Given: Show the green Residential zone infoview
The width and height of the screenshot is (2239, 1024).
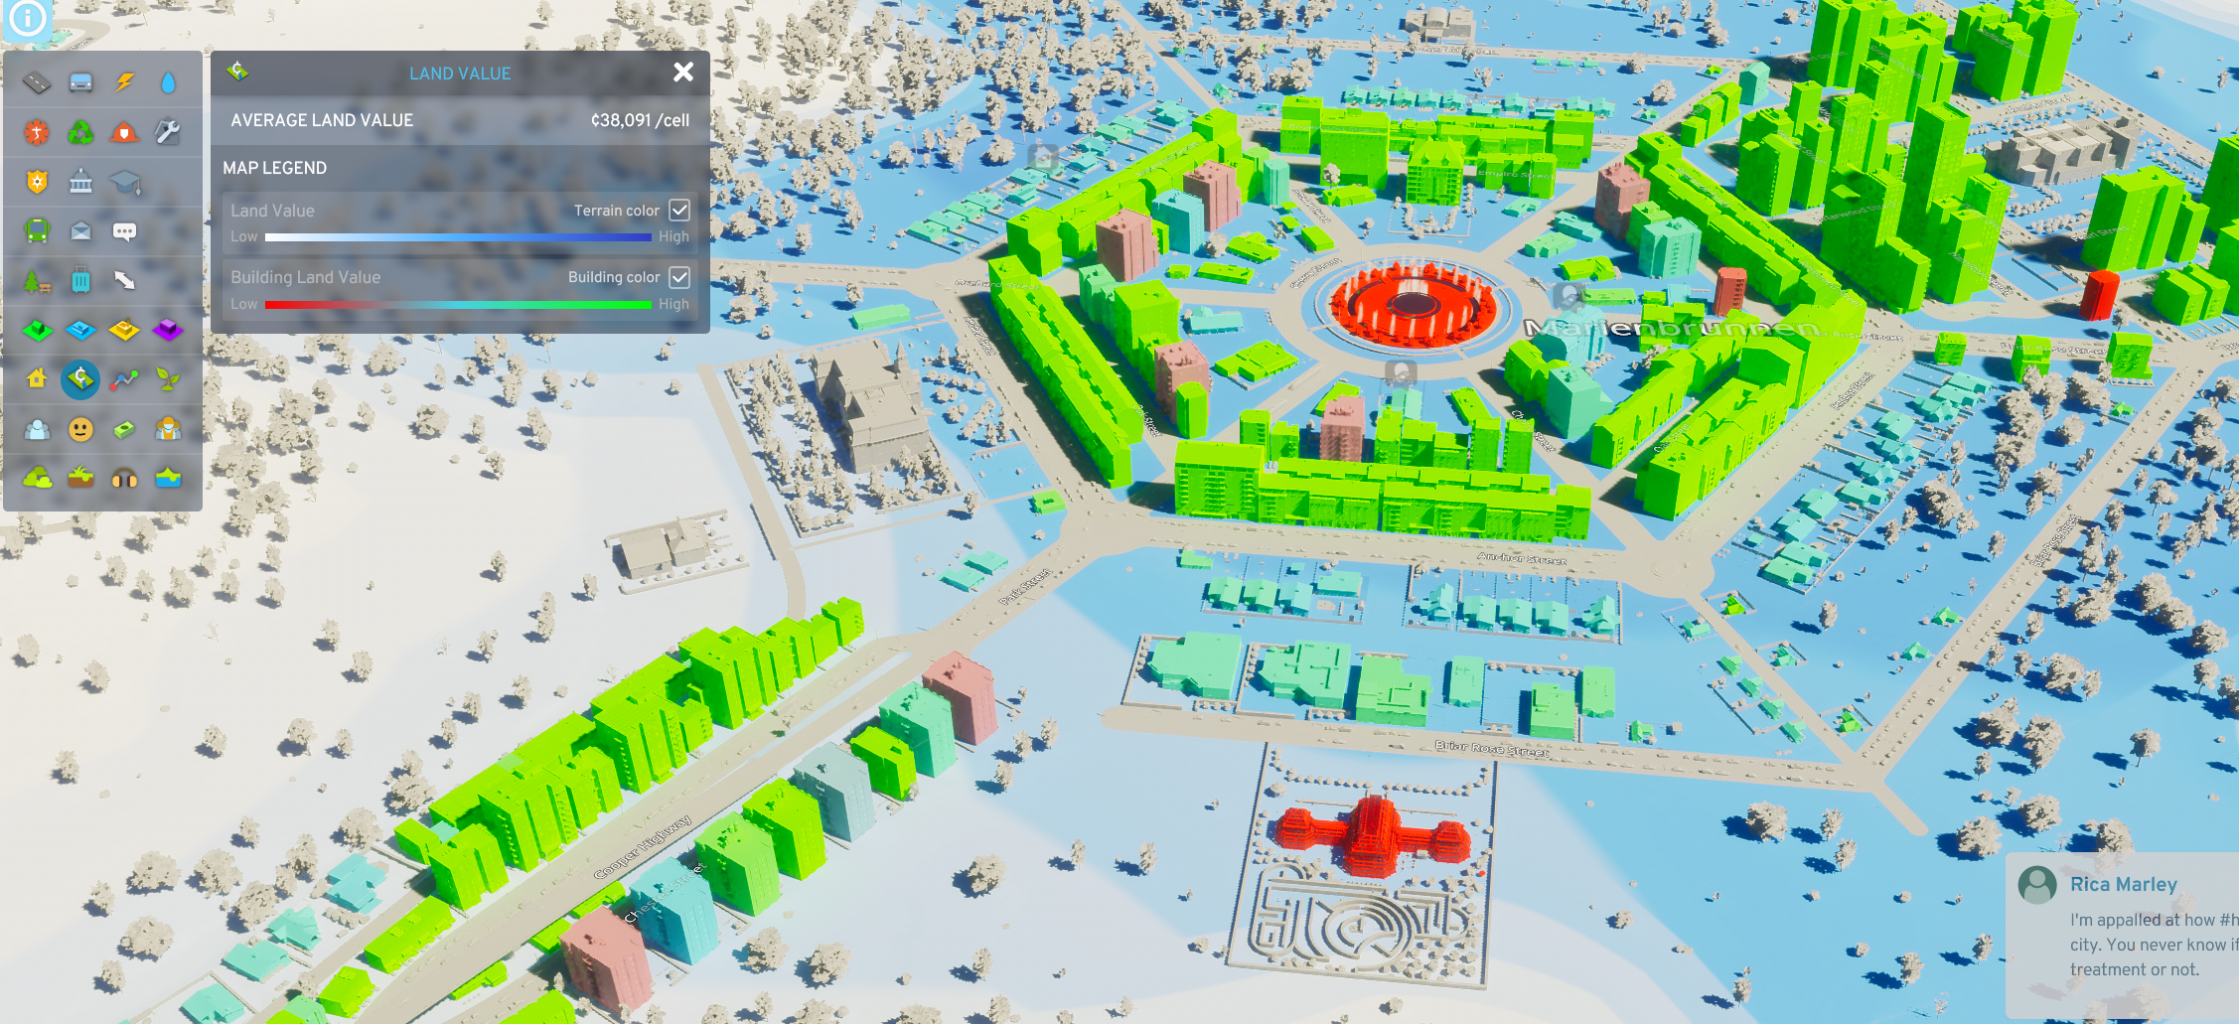Looking at the screenshot, I should (x=37, y=330).
